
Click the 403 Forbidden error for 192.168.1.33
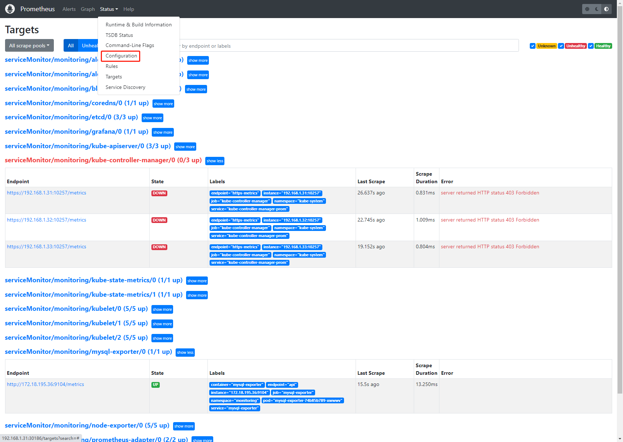pyautogui.click(x=490, y=246)
